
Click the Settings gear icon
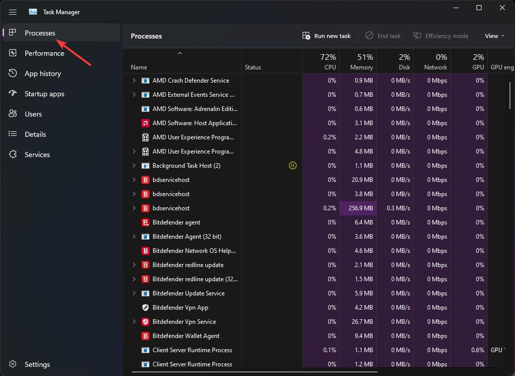pyautogui.click(x=13, y=364)
